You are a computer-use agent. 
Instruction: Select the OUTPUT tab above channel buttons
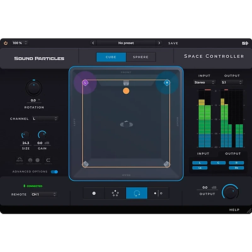click(x=233, y=154)
